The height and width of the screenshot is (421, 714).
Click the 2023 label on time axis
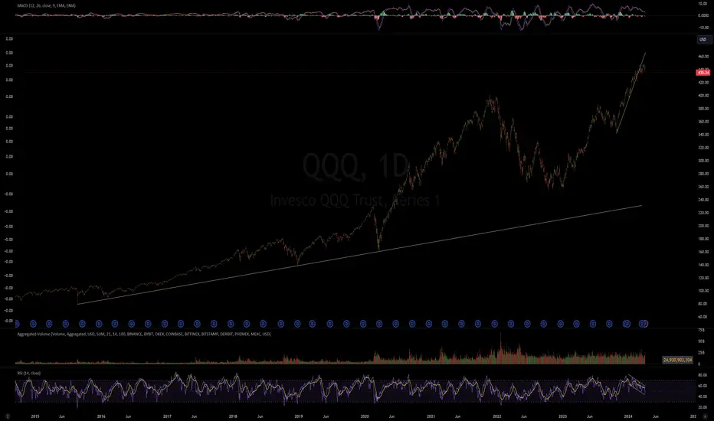[x=563, y=416]
